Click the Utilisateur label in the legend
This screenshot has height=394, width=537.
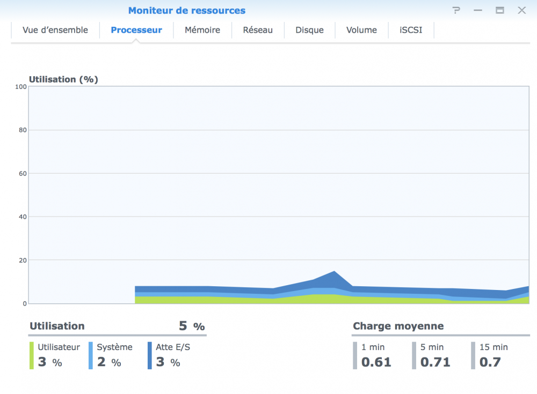click(x=59, y=347)
